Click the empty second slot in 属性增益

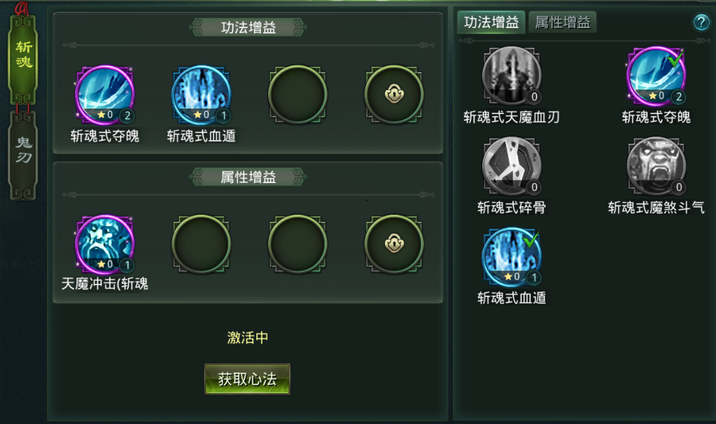click(201, 244)
